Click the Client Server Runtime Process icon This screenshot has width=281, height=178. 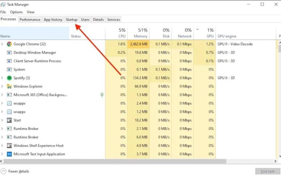(9, 61)
